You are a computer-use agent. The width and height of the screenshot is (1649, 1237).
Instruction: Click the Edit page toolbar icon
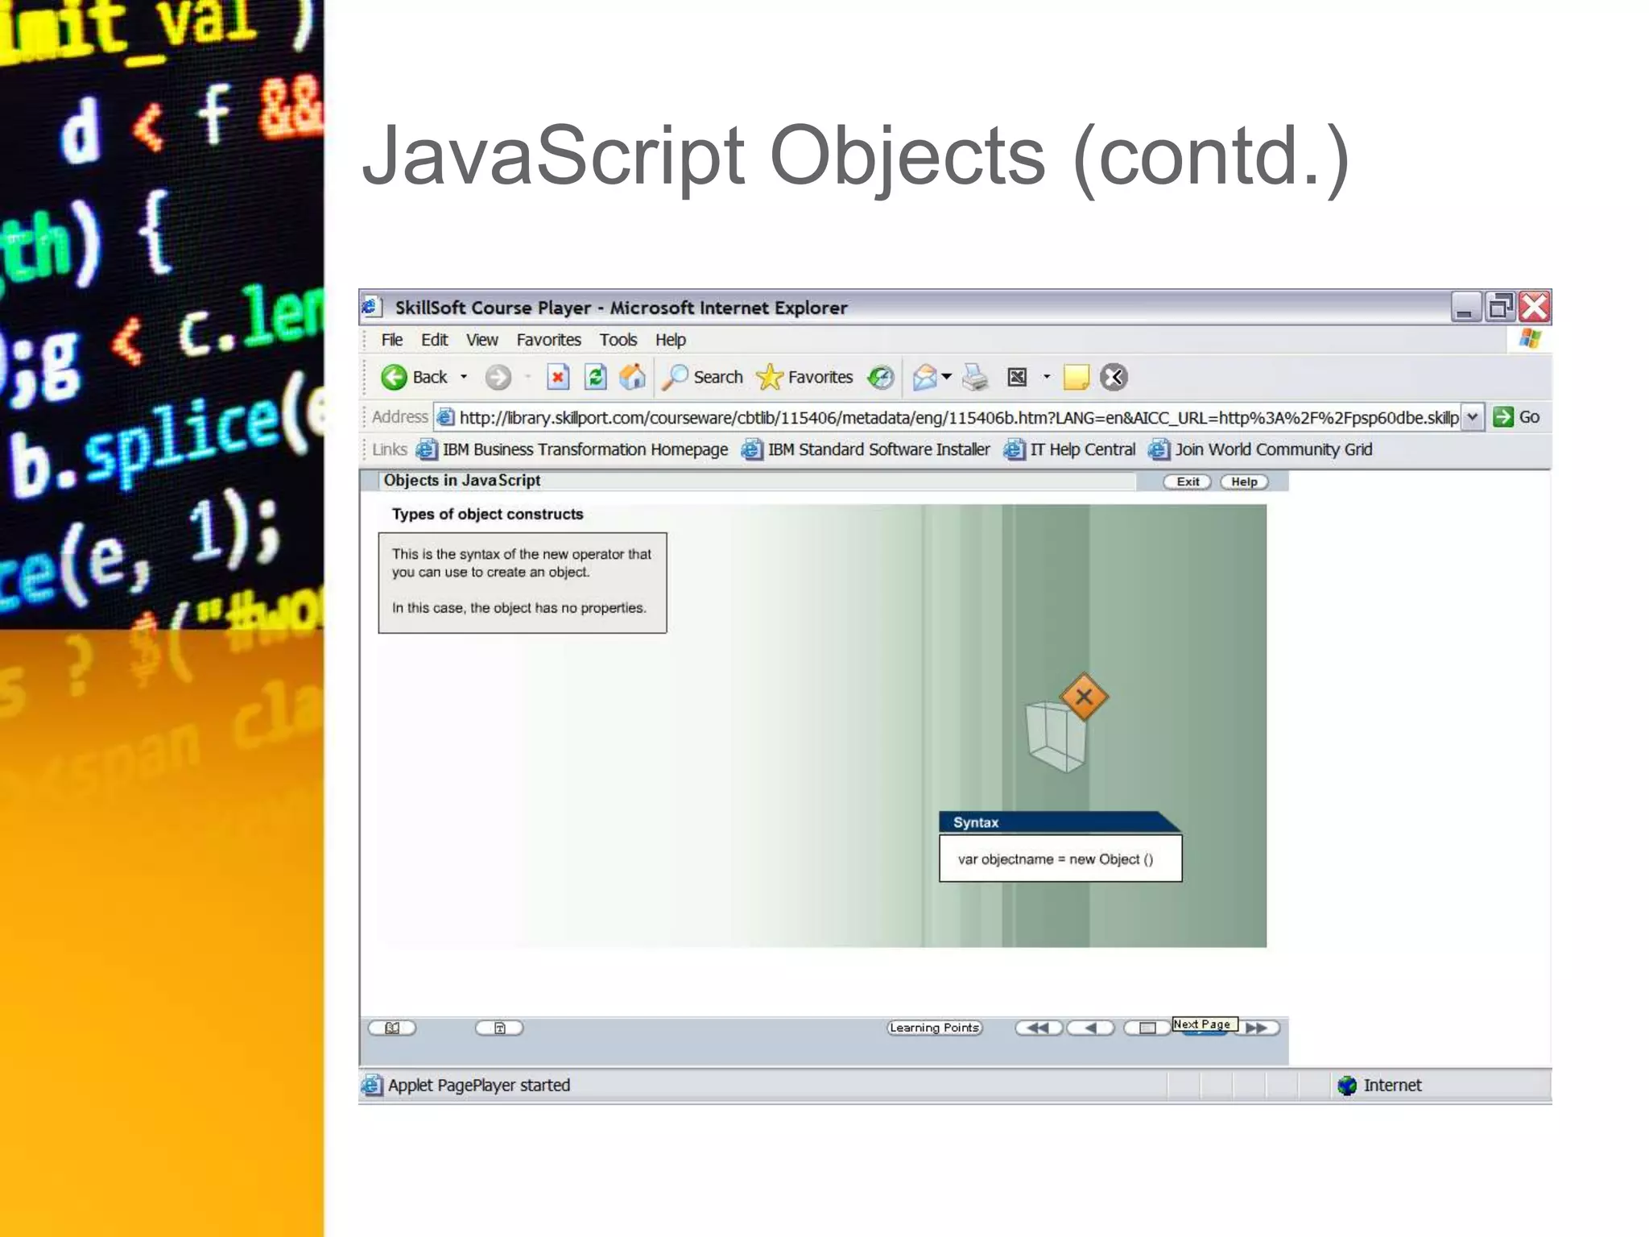(1018, 377)
